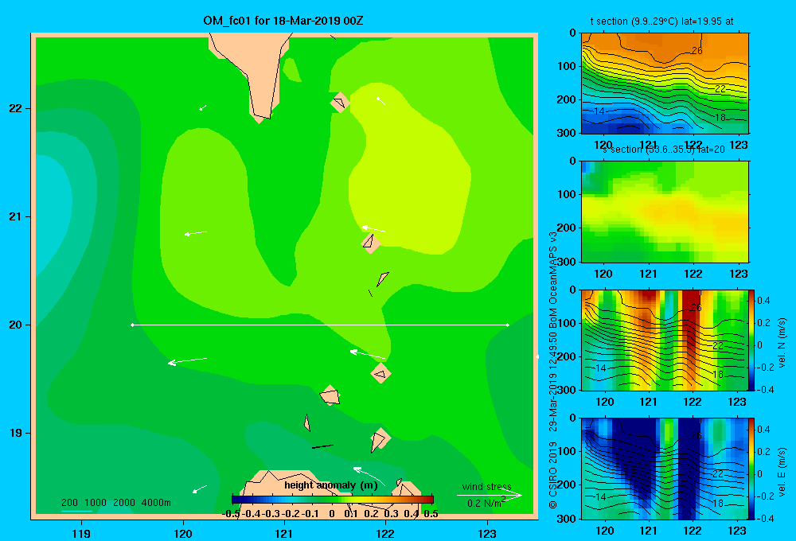Open the northward velocity section plot
Image resolution: width=796 pixels, height=541 pixels.
(x=665, y=340)
